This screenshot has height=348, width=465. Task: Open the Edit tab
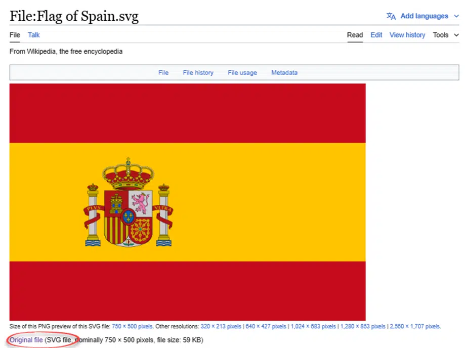(376, 35)
